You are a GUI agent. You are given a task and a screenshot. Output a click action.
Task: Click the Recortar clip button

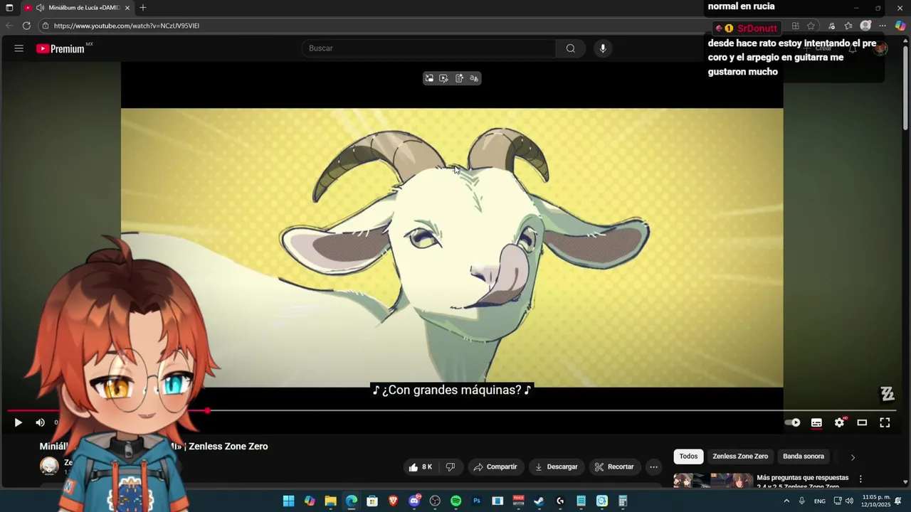click(614, 467)
